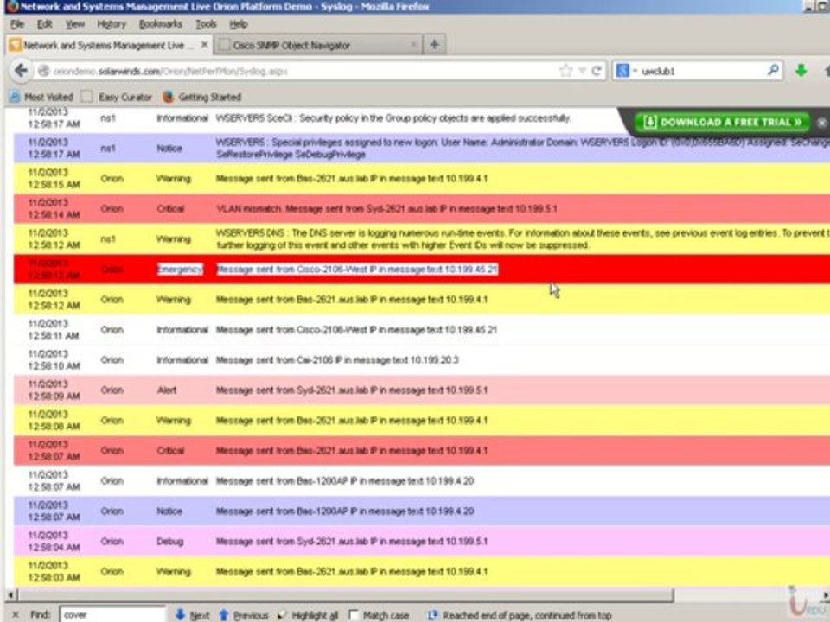Toggle Highlight all in Find bar
Image resolution: width=830 pixels, height=622 pixels.
coord(308,615)
